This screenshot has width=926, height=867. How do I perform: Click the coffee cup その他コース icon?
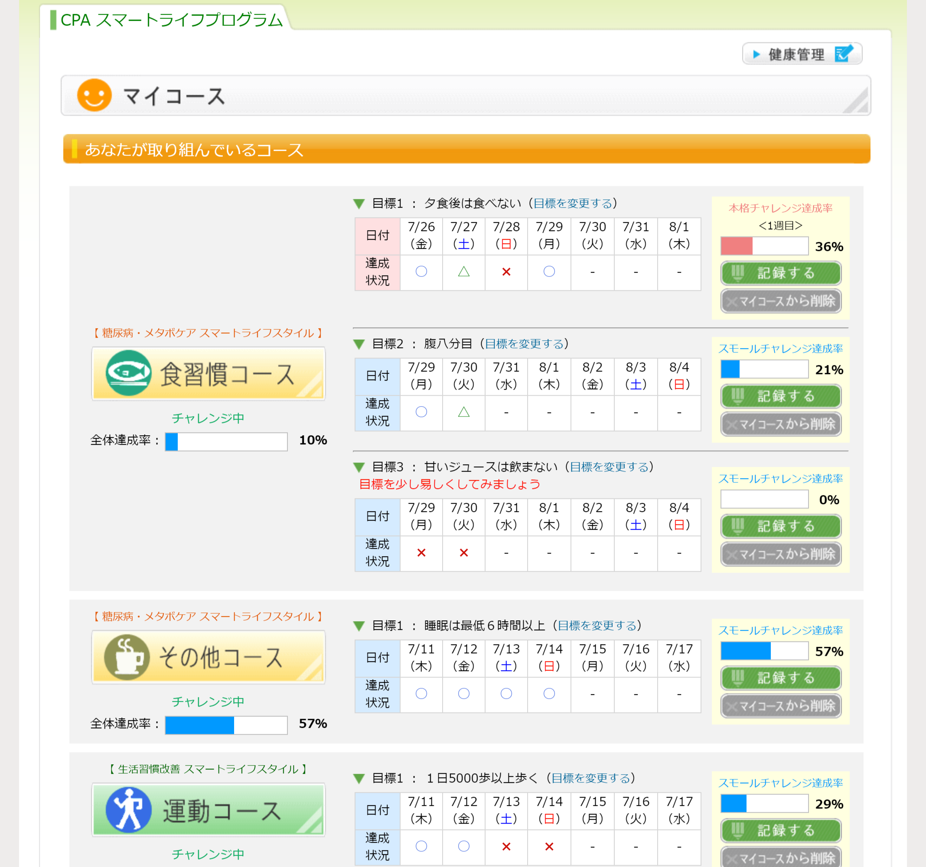click(x=127, y=657)
